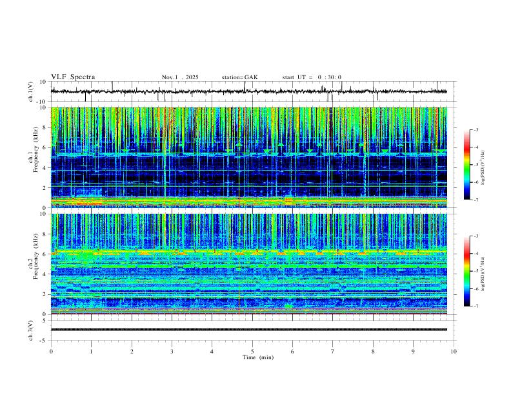Click the 'ch.3(V)' axis label
The height and width of the screenshot is (394, 511).
click(31, 330)
